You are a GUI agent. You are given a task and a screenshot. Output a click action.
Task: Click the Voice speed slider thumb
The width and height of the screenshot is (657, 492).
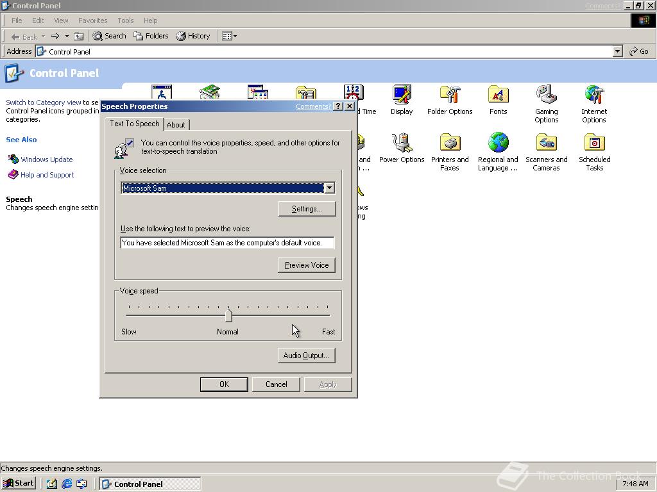[228, 315]
